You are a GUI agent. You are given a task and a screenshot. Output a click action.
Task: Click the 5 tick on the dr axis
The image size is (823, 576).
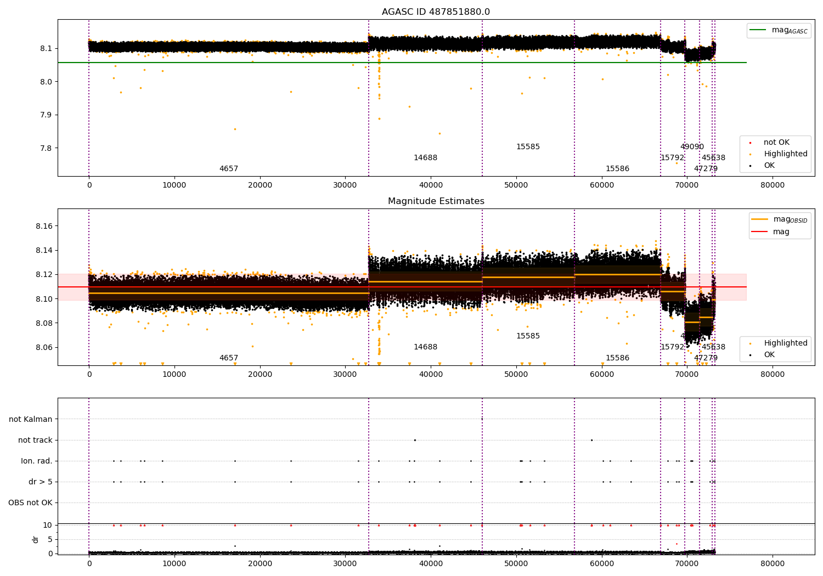[50, 539]
